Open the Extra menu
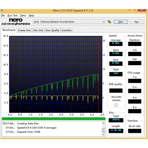 coord(23,16)
